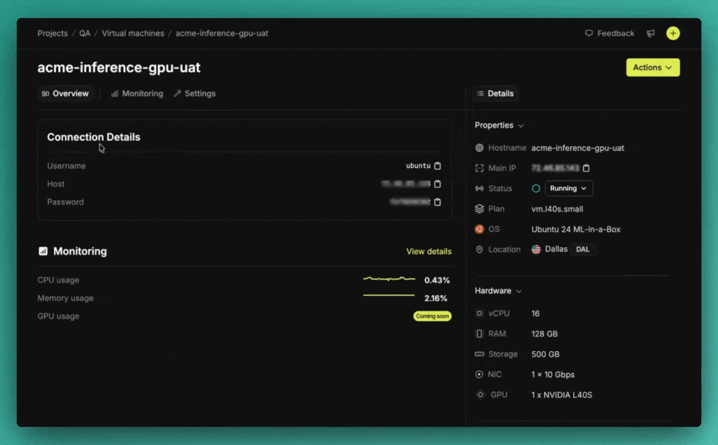The image size is (718, 445).
Task: Click the Ubuntu OS logo icon
Action: click(479, 229)
